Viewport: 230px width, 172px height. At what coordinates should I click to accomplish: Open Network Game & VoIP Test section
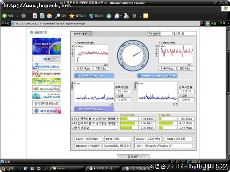point(157,76)
